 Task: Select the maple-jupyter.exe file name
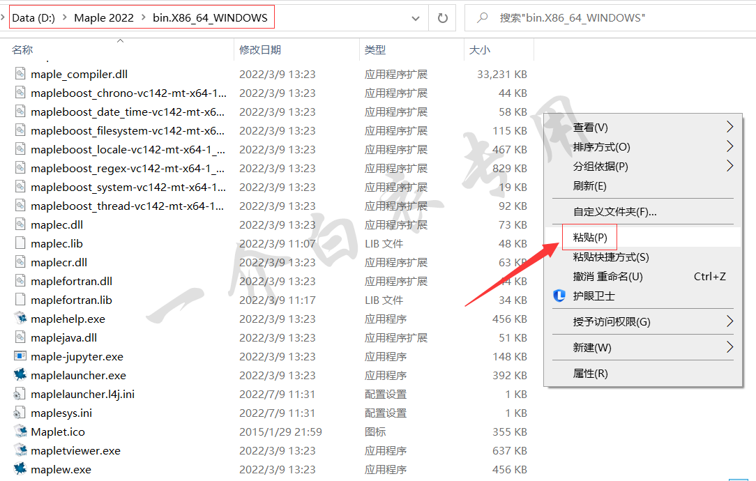[x=77, y=357]
